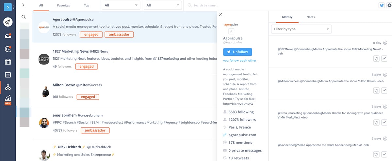Mark the 1827 Marketing News tweet as reviewed
392x161 pixels.
coord(384,59)
